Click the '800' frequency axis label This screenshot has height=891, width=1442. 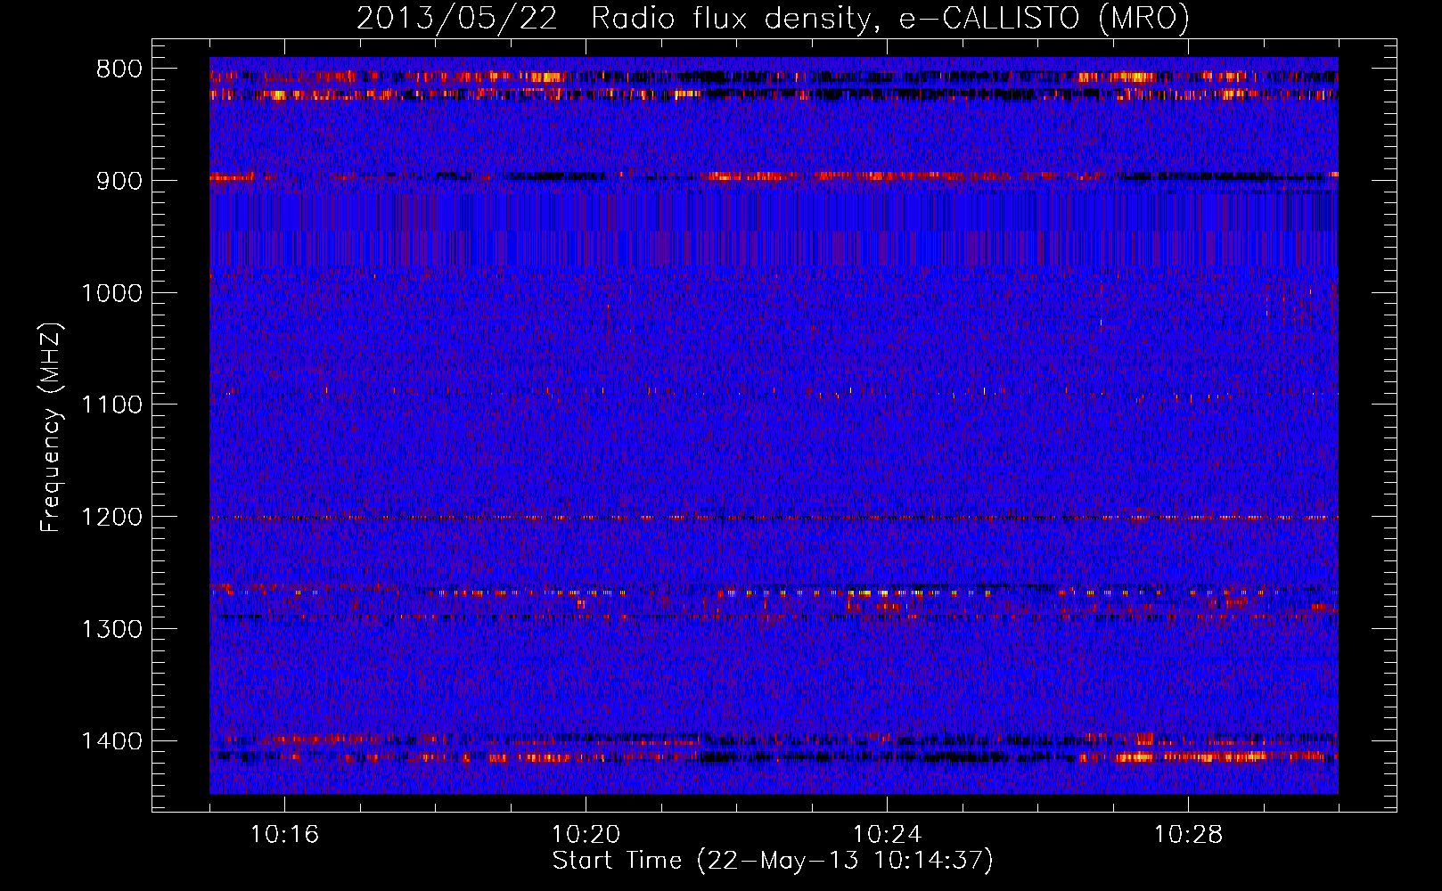pos(119,69)
